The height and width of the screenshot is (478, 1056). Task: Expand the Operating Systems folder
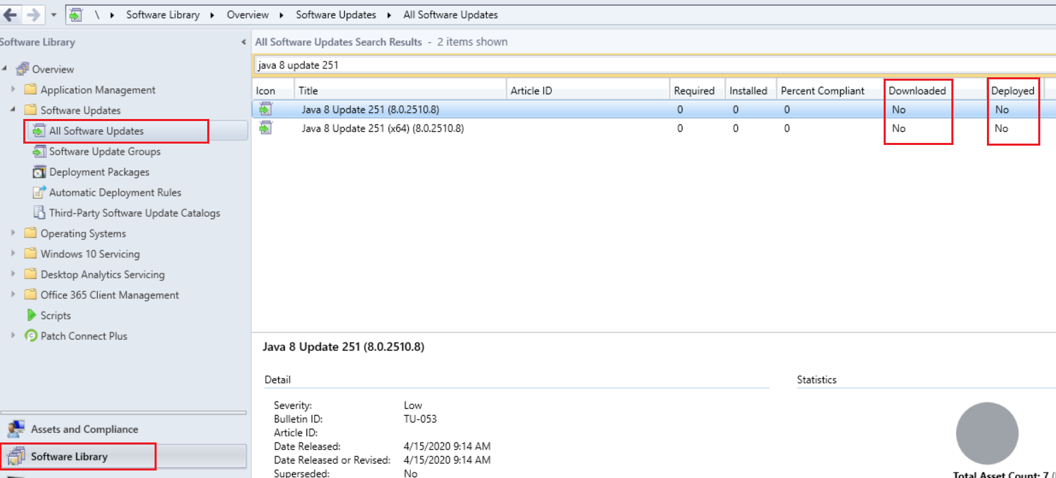click(14, 233)
